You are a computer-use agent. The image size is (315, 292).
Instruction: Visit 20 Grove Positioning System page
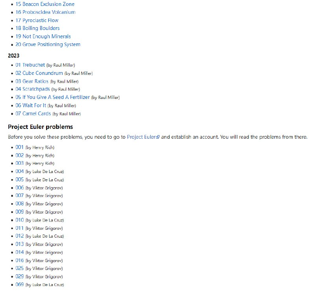[x=48, y=45]
